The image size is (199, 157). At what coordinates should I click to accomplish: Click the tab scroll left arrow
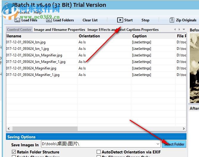pos(175,29)
